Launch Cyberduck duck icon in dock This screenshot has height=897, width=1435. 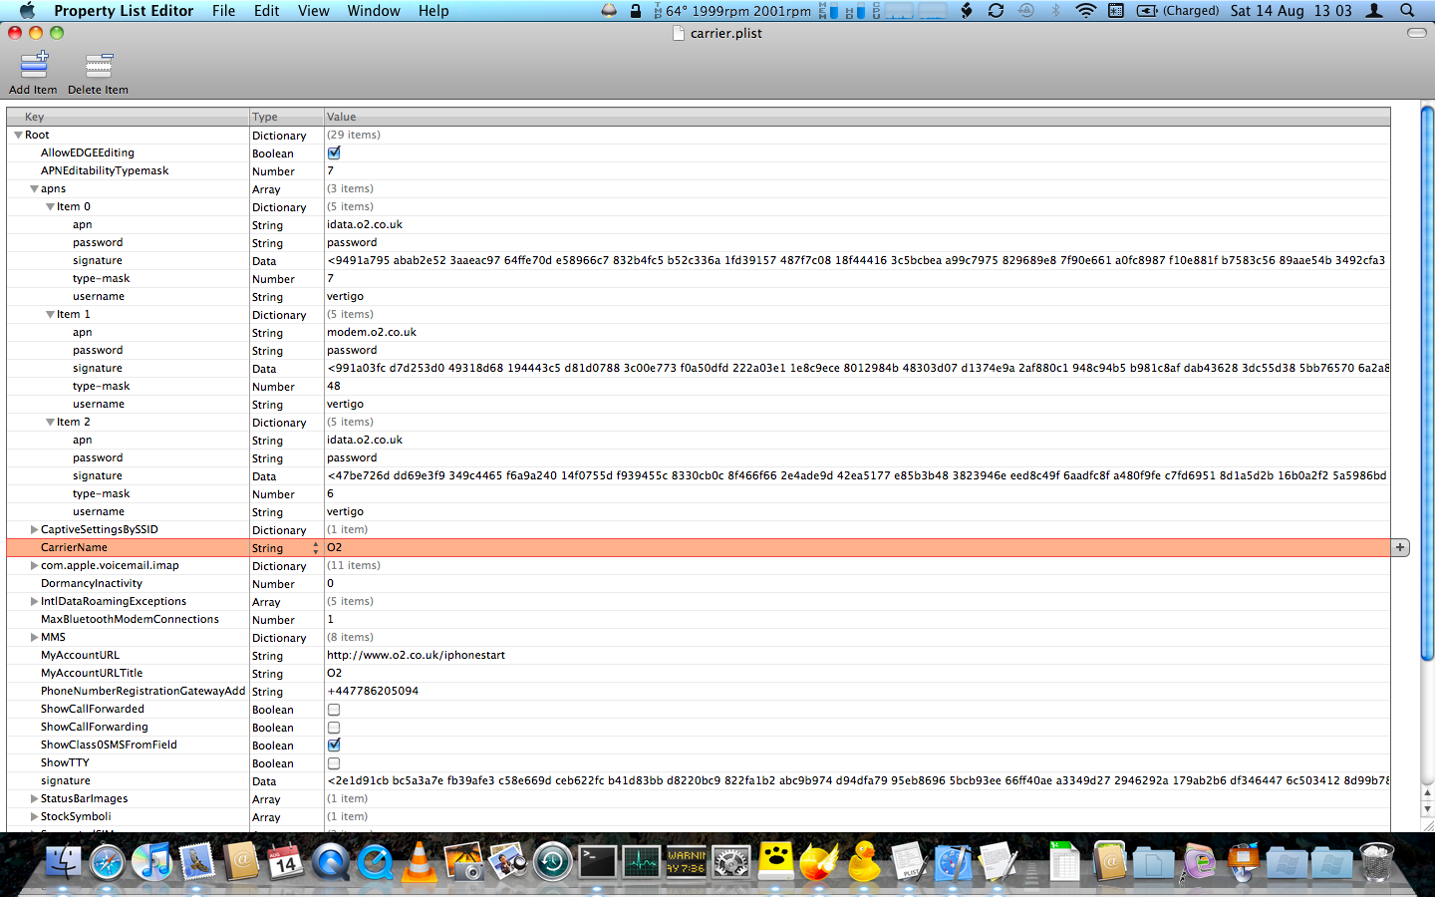863,861
